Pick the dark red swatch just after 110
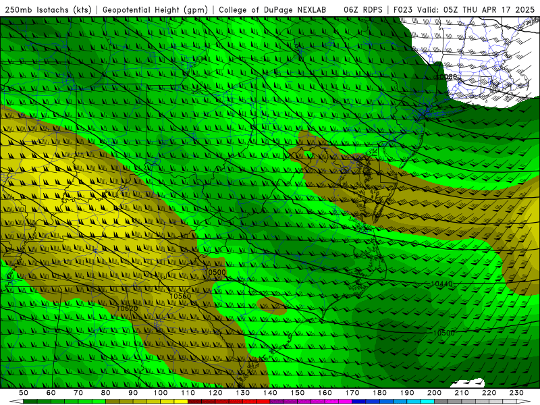This screenshot has height=405, width=540. click(195, 402)
